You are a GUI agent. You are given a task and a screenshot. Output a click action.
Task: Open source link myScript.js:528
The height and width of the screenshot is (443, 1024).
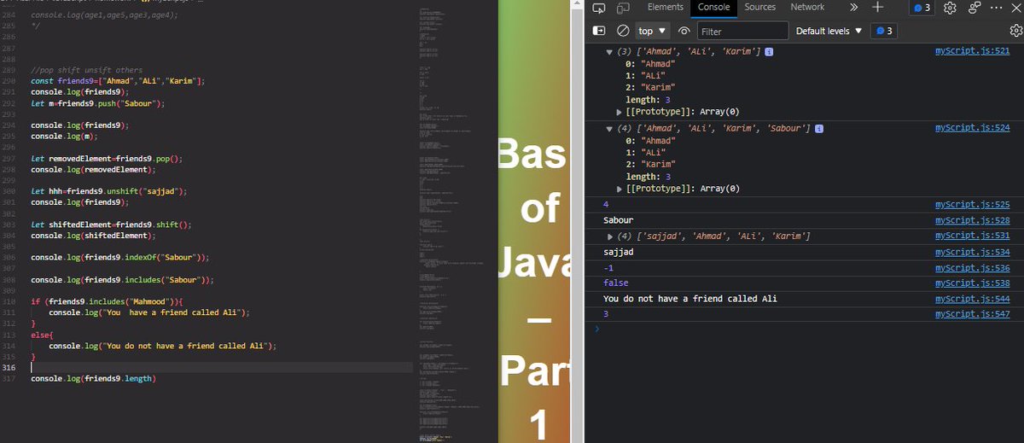click(973, 220)
